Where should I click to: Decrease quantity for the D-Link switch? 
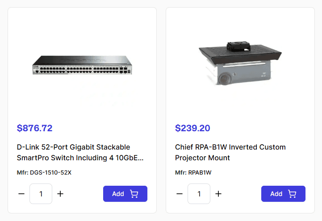21,194
